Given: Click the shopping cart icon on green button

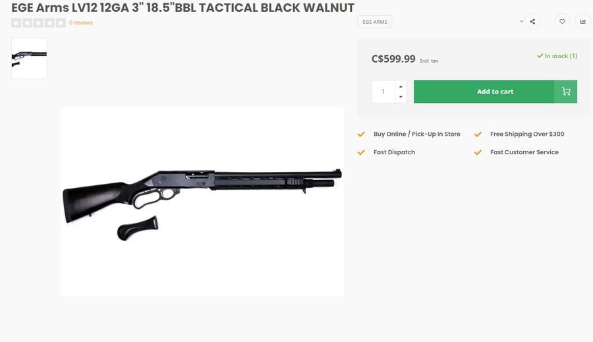Looking at the screenshot, I should coord(566,92).
